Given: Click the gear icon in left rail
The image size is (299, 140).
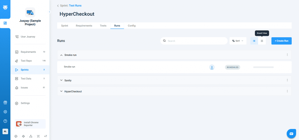Looking at the screenshot, I should (5, 112).
